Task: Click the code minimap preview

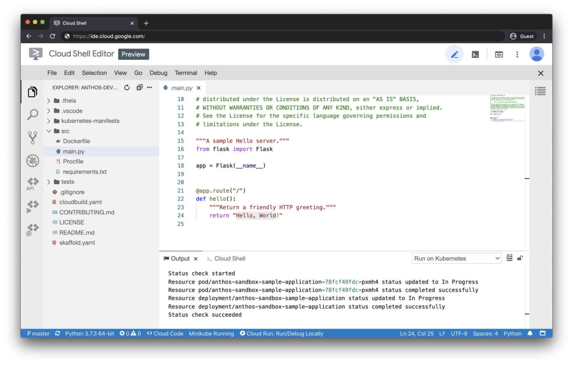Action: [x=507, y=108]
